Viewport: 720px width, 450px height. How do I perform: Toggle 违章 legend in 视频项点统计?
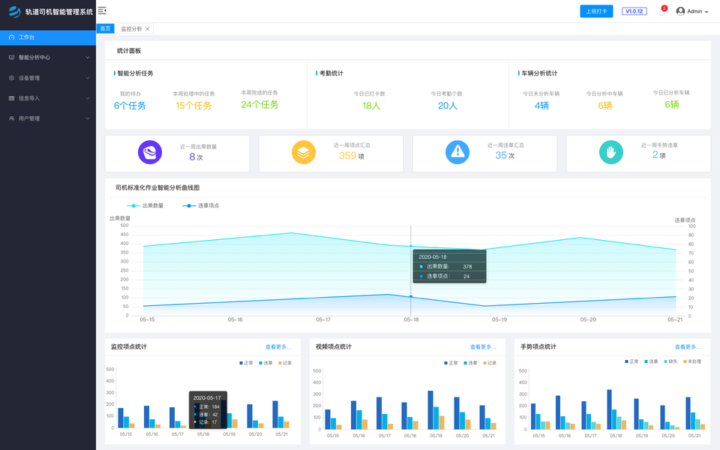pyautogui.click(x=470, y=363)
